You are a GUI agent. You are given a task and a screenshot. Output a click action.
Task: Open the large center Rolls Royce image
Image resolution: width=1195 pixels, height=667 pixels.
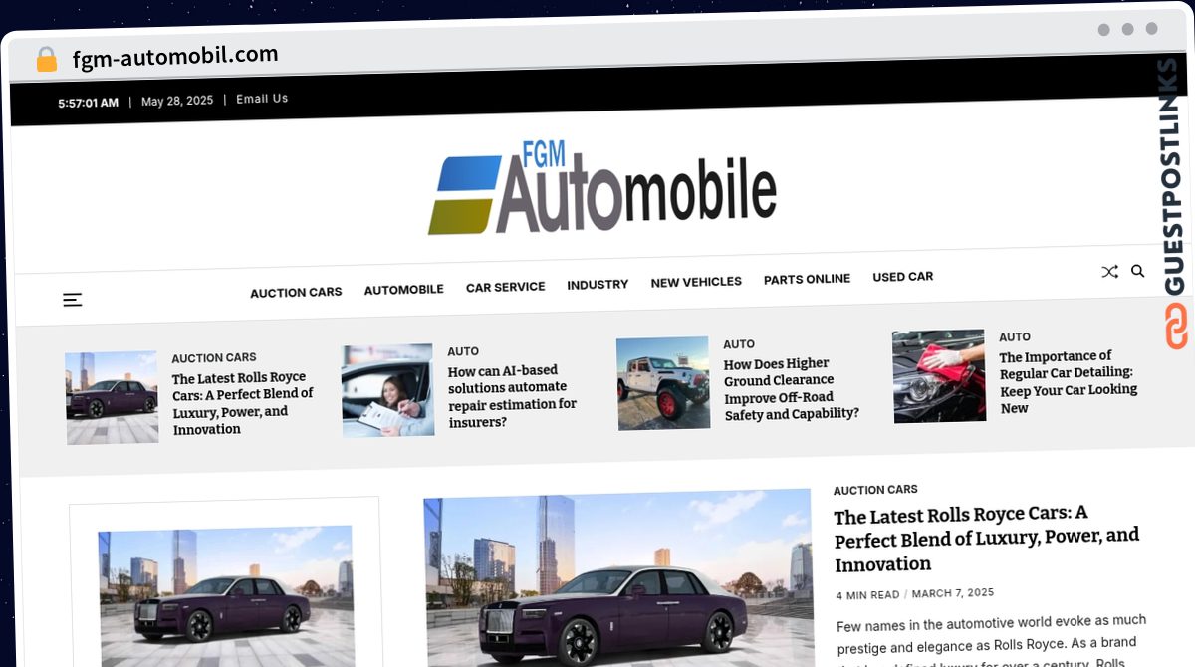point(618,578)
